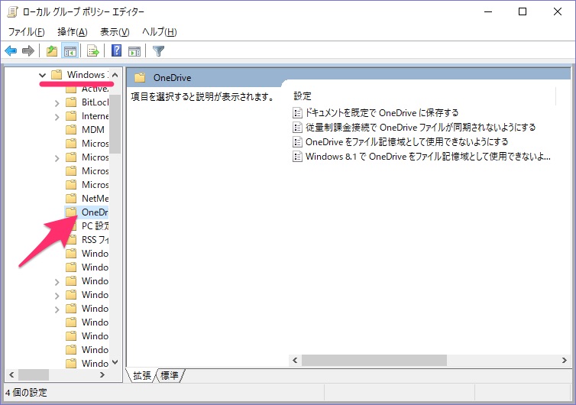Click settings list scroll left arrow
Image resolution: width=576 pixels, height=405 pixels.
[x=295, y=360]
